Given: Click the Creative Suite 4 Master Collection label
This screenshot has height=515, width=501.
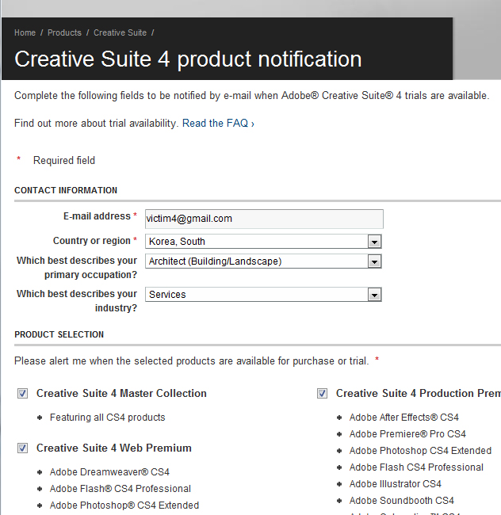Looking at the screenshot, I should (121, 394).
